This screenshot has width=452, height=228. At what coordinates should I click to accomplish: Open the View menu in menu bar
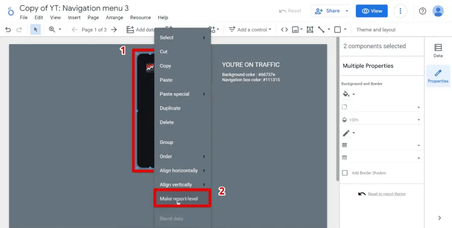55,18
